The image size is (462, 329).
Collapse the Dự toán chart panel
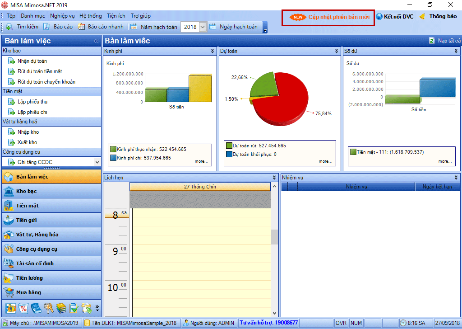pos(337,51)
